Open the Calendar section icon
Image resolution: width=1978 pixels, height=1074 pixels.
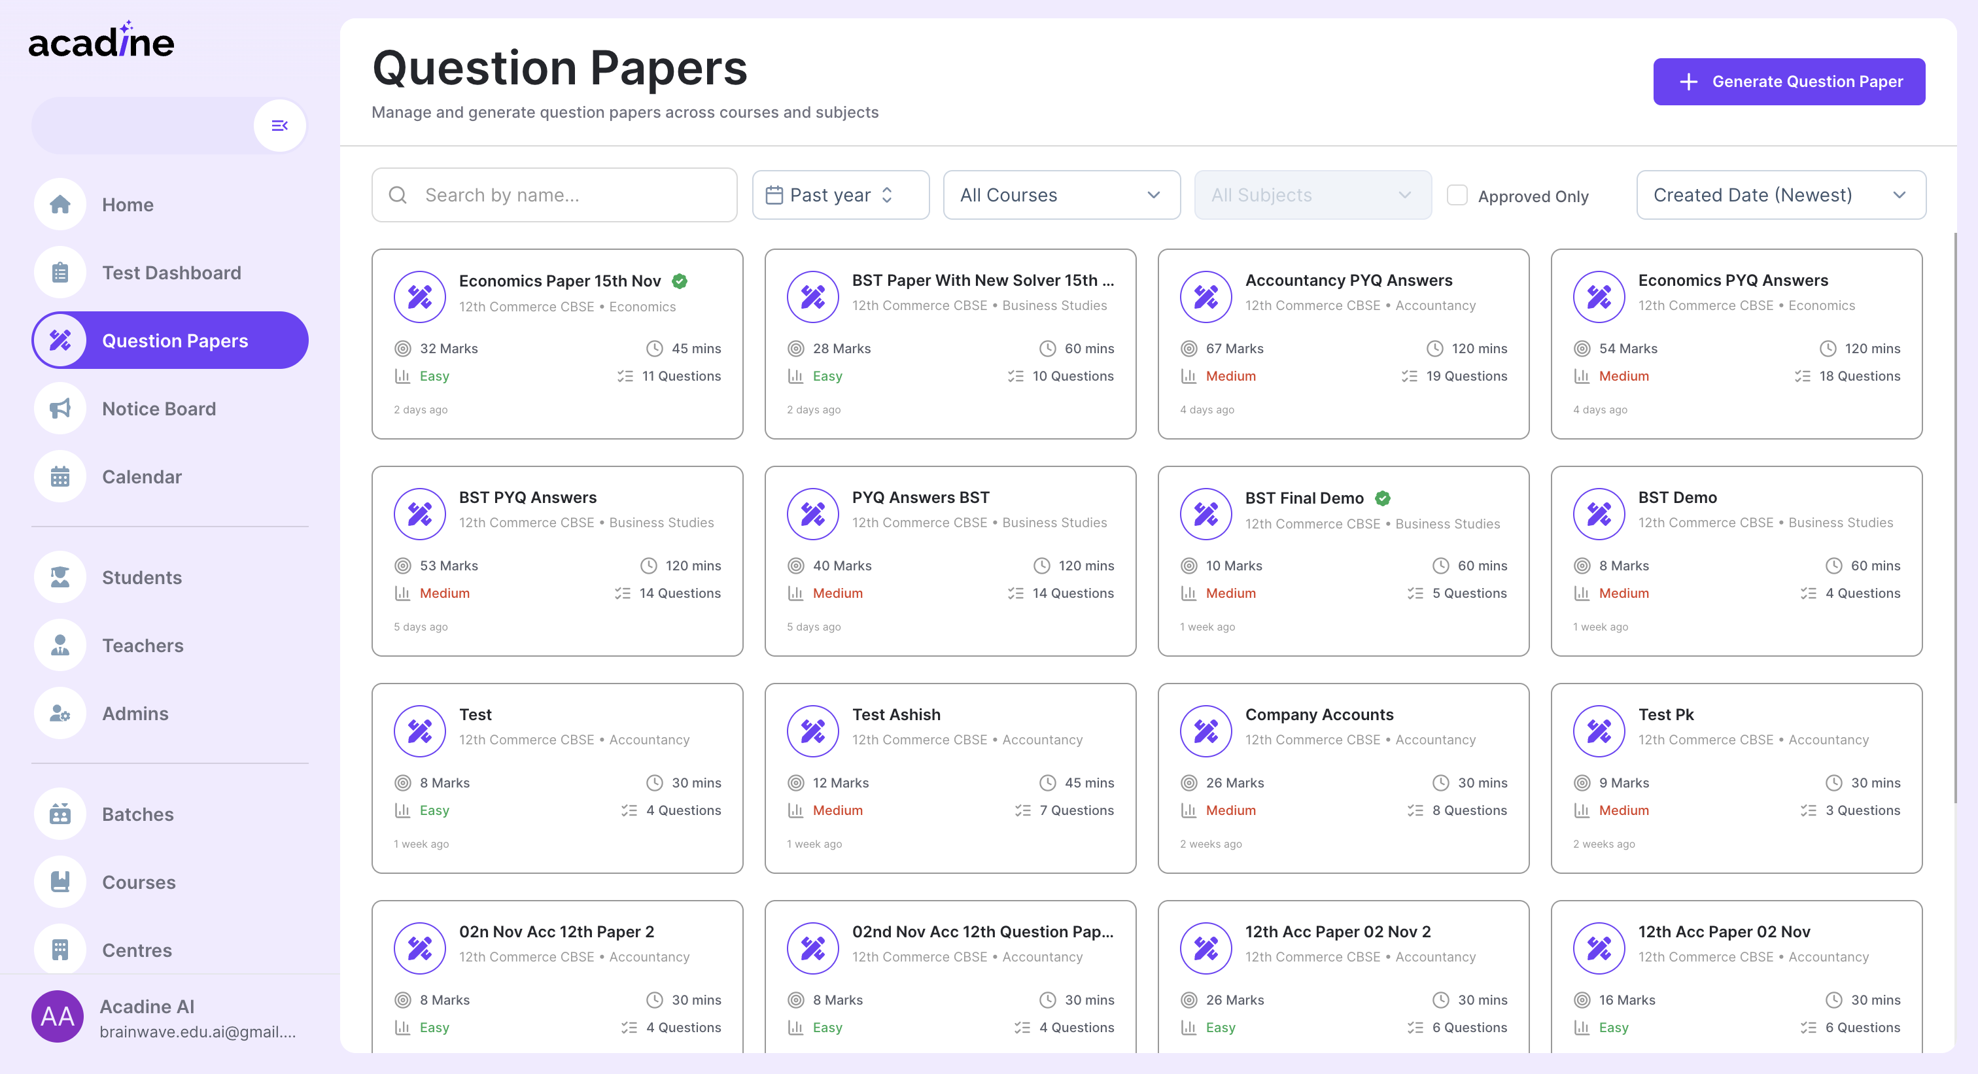[60, 476]
